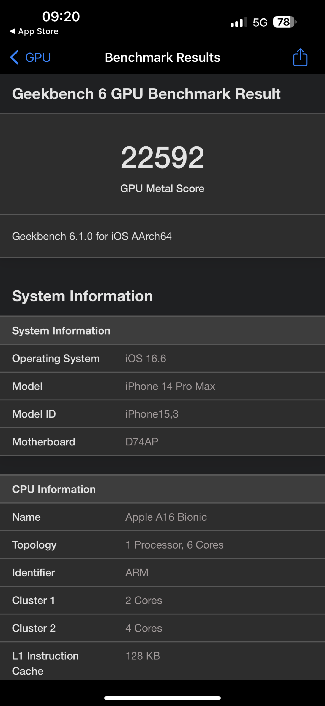
Task: Tap the 09:20 clock in status bar
Action: coord(61,17)
